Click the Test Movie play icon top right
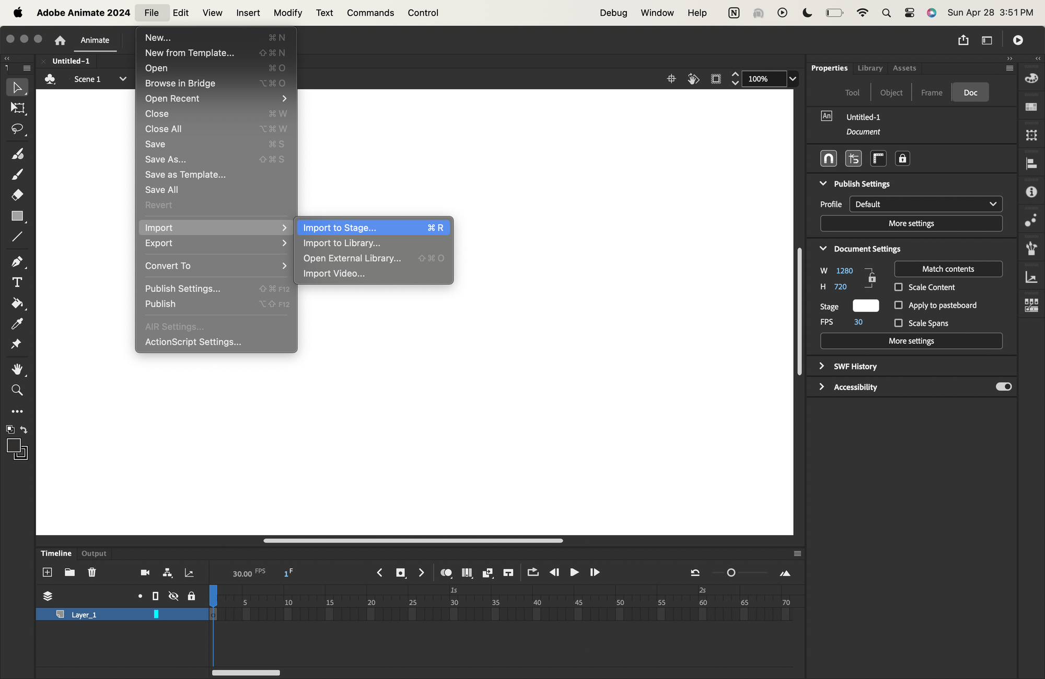This screenshot has width=1045, height=679. (x=1018, y=40)
